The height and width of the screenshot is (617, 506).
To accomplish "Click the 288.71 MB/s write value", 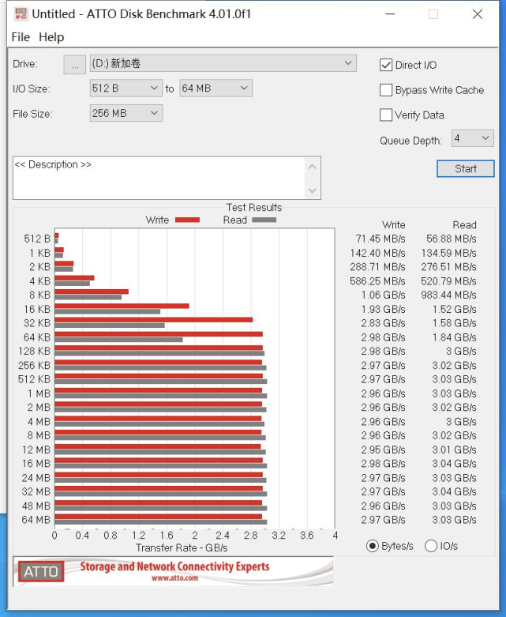I will (x=377, y=267).
